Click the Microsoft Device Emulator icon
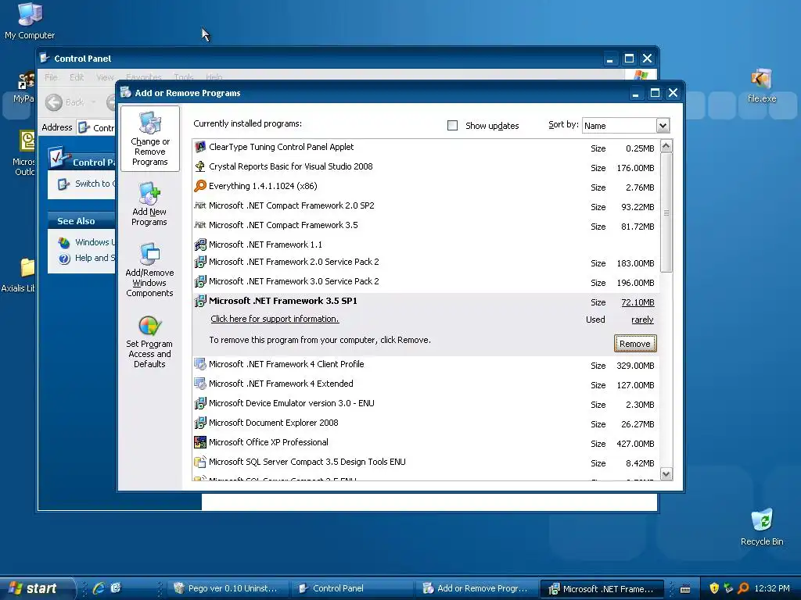The height and width of the screenshot is (600, 801). [200, 404]
